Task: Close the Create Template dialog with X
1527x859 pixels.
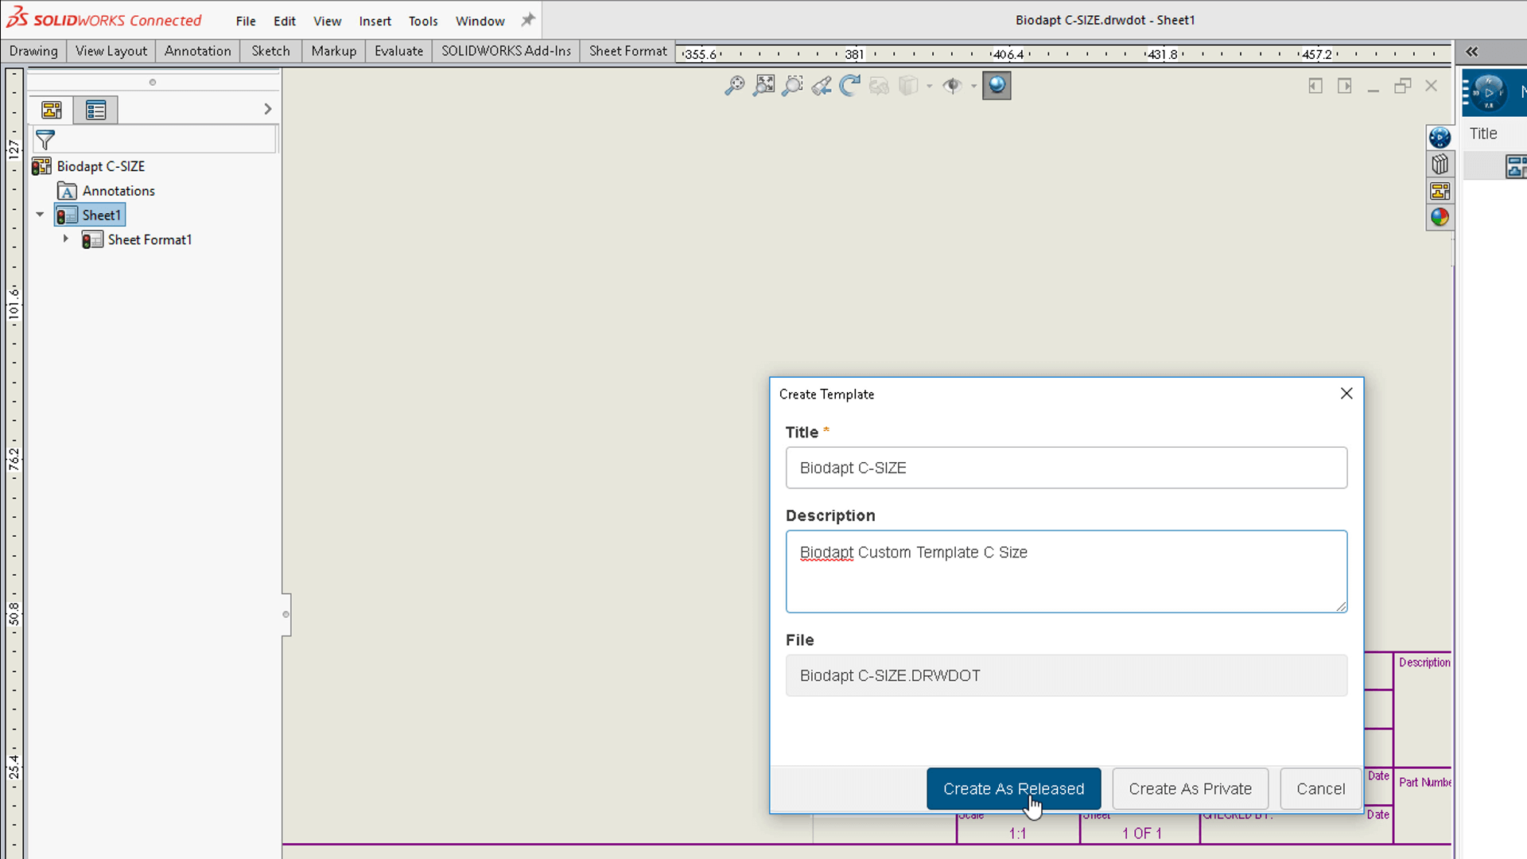Action: (x=1346, y=394)
